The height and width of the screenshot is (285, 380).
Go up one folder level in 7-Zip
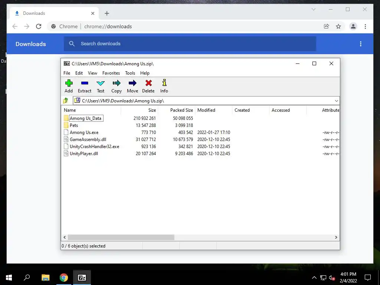point(66,101)
